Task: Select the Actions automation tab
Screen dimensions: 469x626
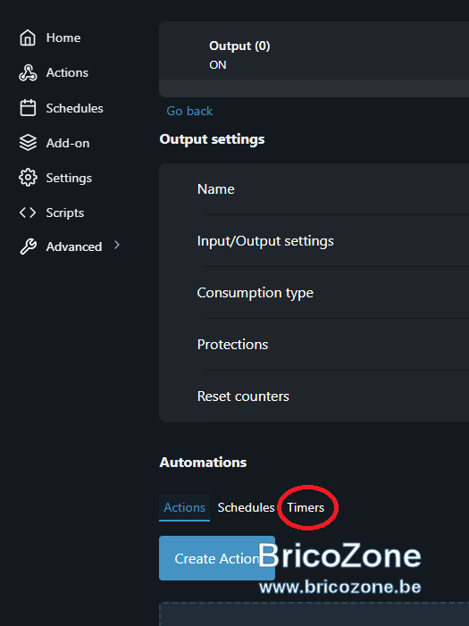Action: click(184, 507)
